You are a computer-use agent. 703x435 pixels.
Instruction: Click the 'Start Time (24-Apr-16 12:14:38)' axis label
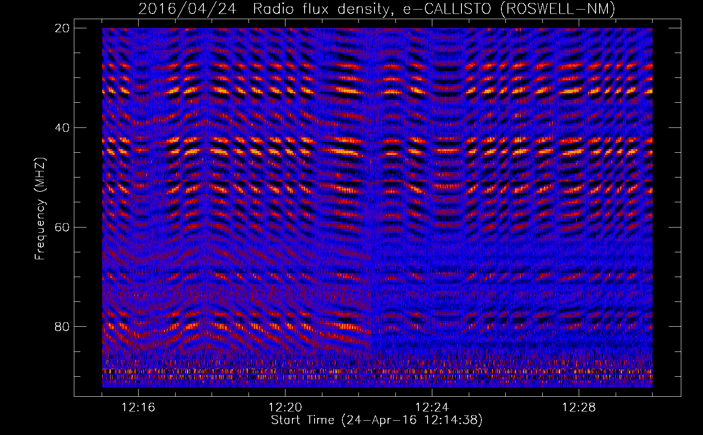tap(377, 420)
